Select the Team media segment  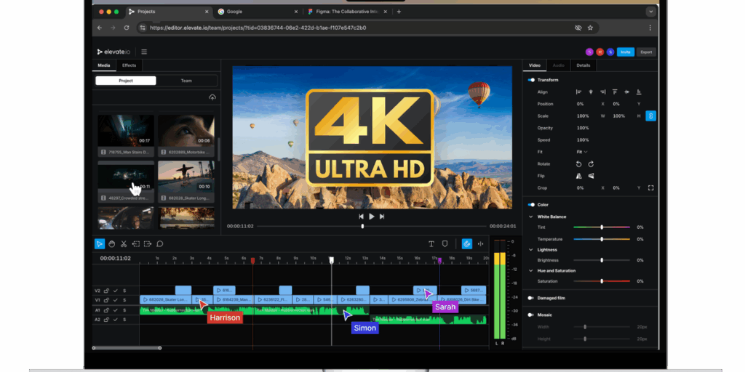tap(186, 81)
